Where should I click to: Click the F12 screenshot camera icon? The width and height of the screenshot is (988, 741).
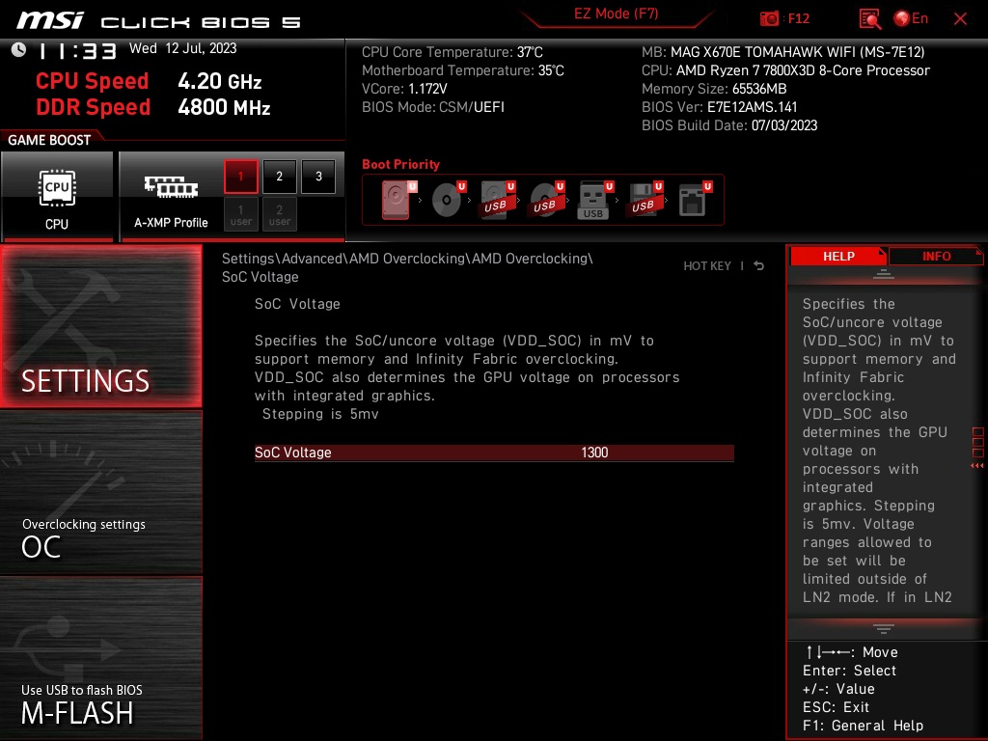pos(769,18)
